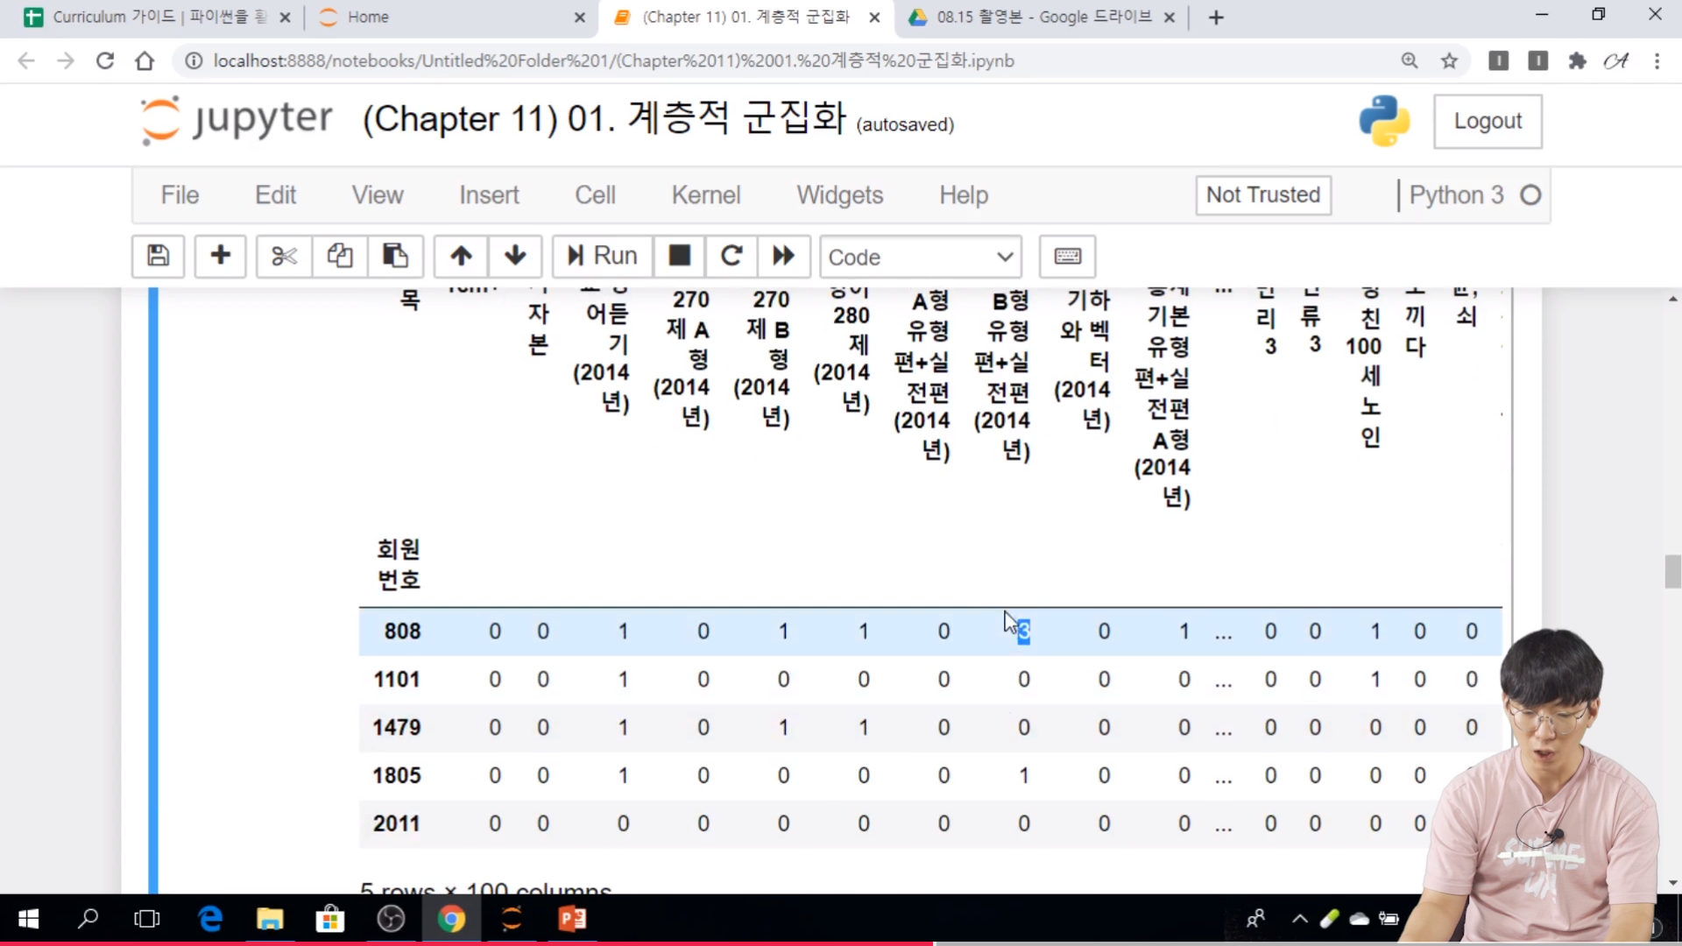This screenshot has width=1682, height=946.
Task: Restart and run all with the fast-forward icon
Action: pyautogui.click(x=783, y=256)
